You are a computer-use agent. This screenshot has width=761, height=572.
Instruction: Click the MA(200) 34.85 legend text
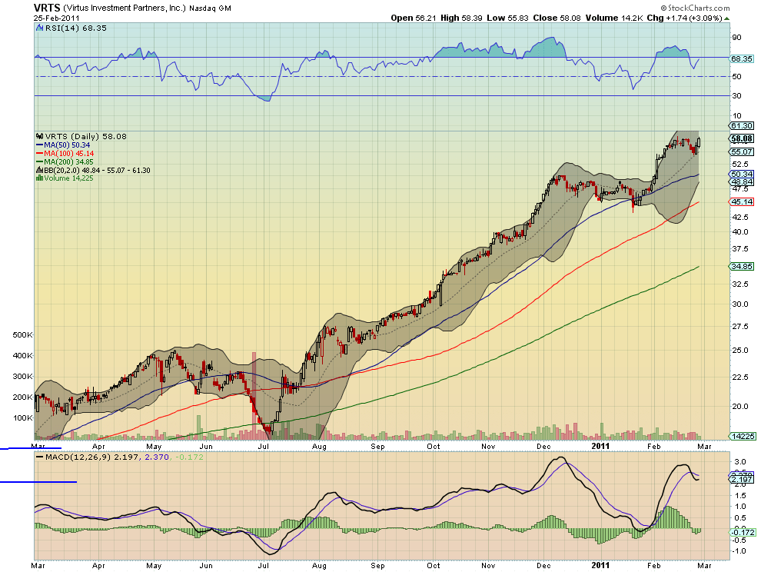(69, 161)
